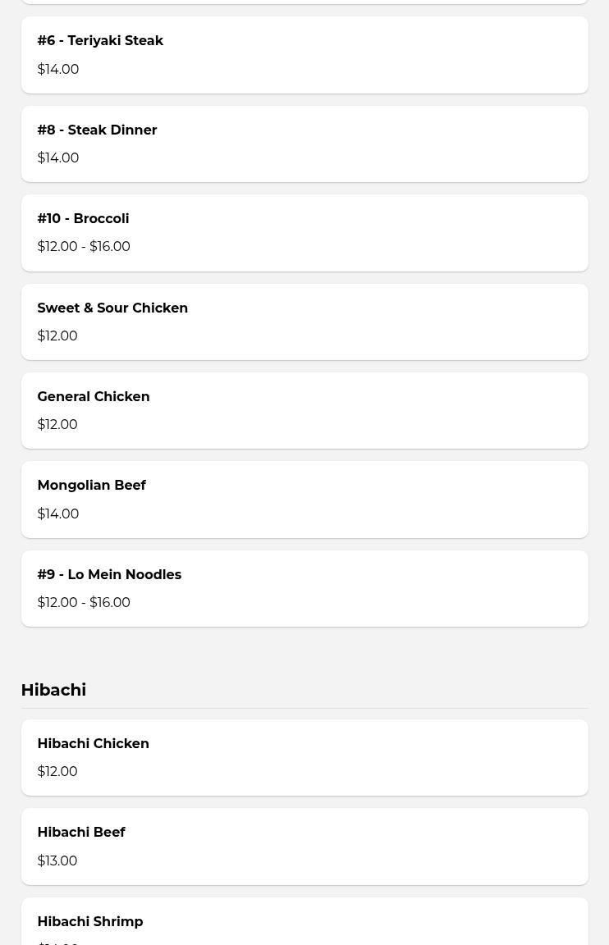Select the #8 Steak Dinner menu item
Viewport: 609px width, 945px height.
[97, 130]
